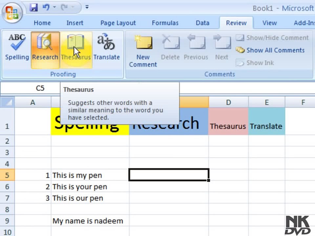The image size is (315, 236).
Task: Toggle Show All Comments
Action: coord(270,50)
